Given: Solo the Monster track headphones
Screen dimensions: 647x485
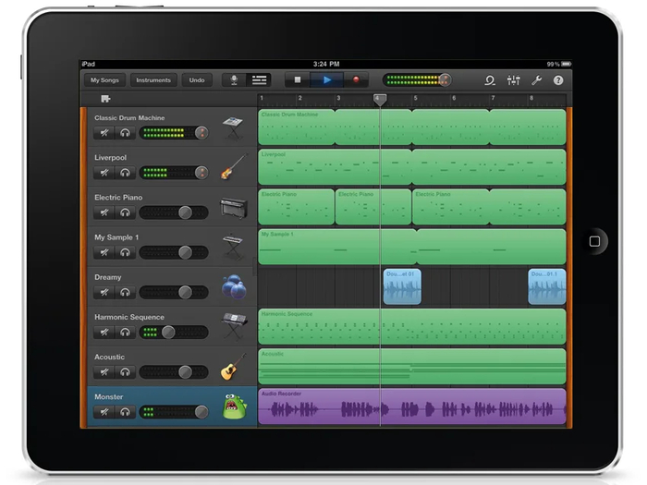Looking at the screenshot, I should [x=125, y=412].
